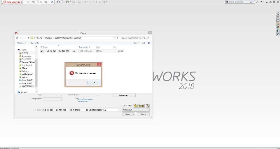Click Back arrow in Open dialog
Image resolution: width=280 pixels, height=149 pixels.
click(x=17, y=38)
